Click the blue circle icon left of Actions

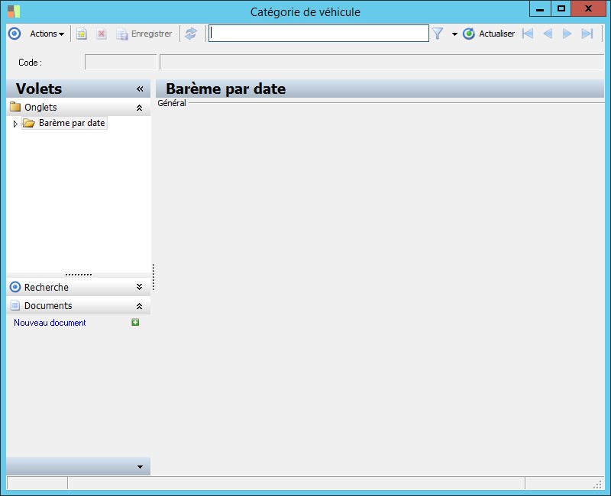pos(15,34)
